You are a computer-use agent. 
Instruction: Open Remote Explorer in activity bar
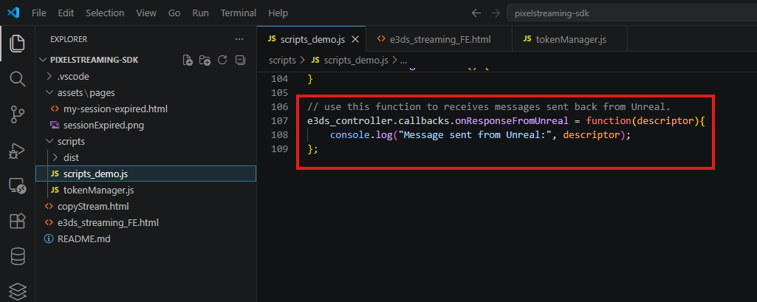tap(18, 186)
